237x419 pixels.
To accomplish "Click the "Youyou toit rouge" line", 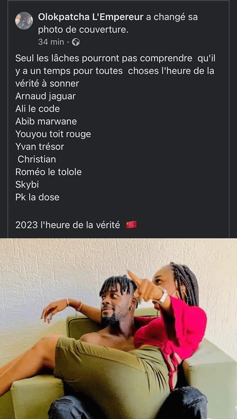I will pos(53,134).
